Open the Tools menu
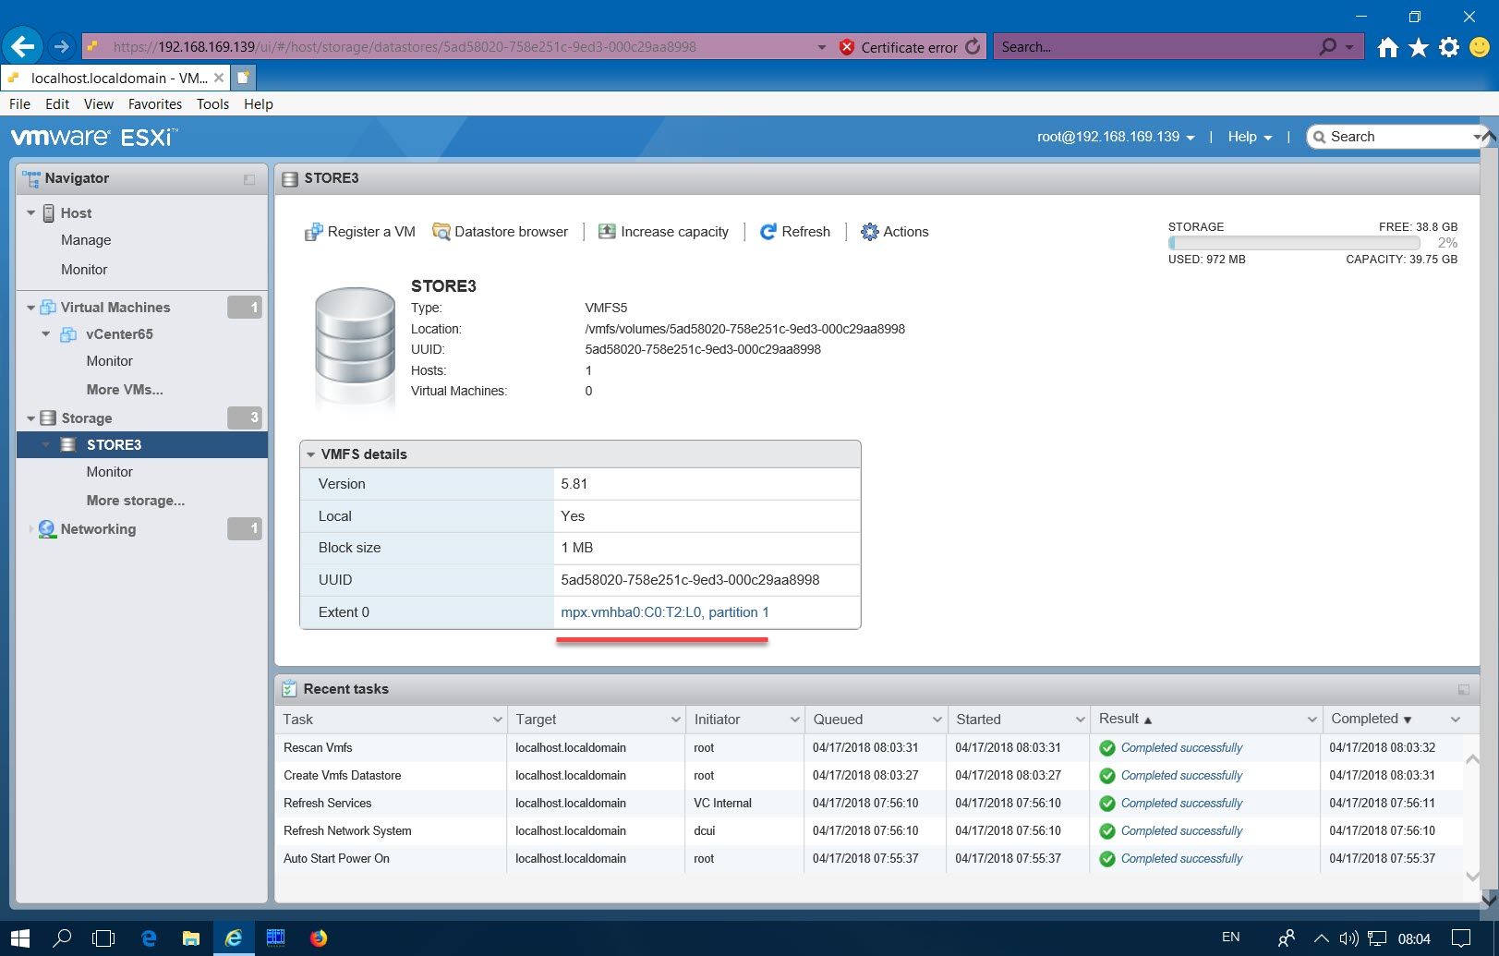Image resolution: width=1499 pixels, height=956 pixels. [212, 103]
